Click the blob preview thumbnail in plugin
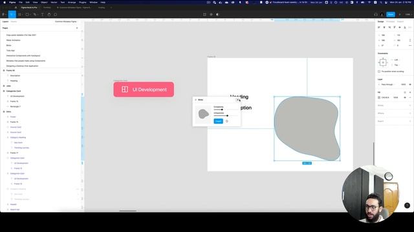Viewport: 414px width, 232px height. pos(204,114)
